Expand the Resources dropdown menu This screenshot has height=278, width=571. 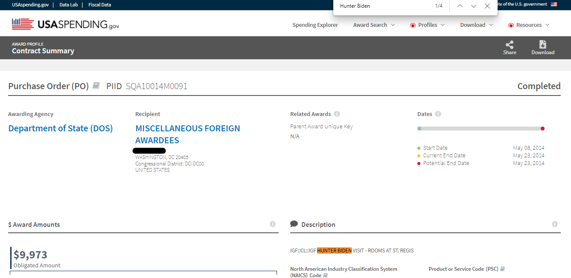tap(529, 25)
